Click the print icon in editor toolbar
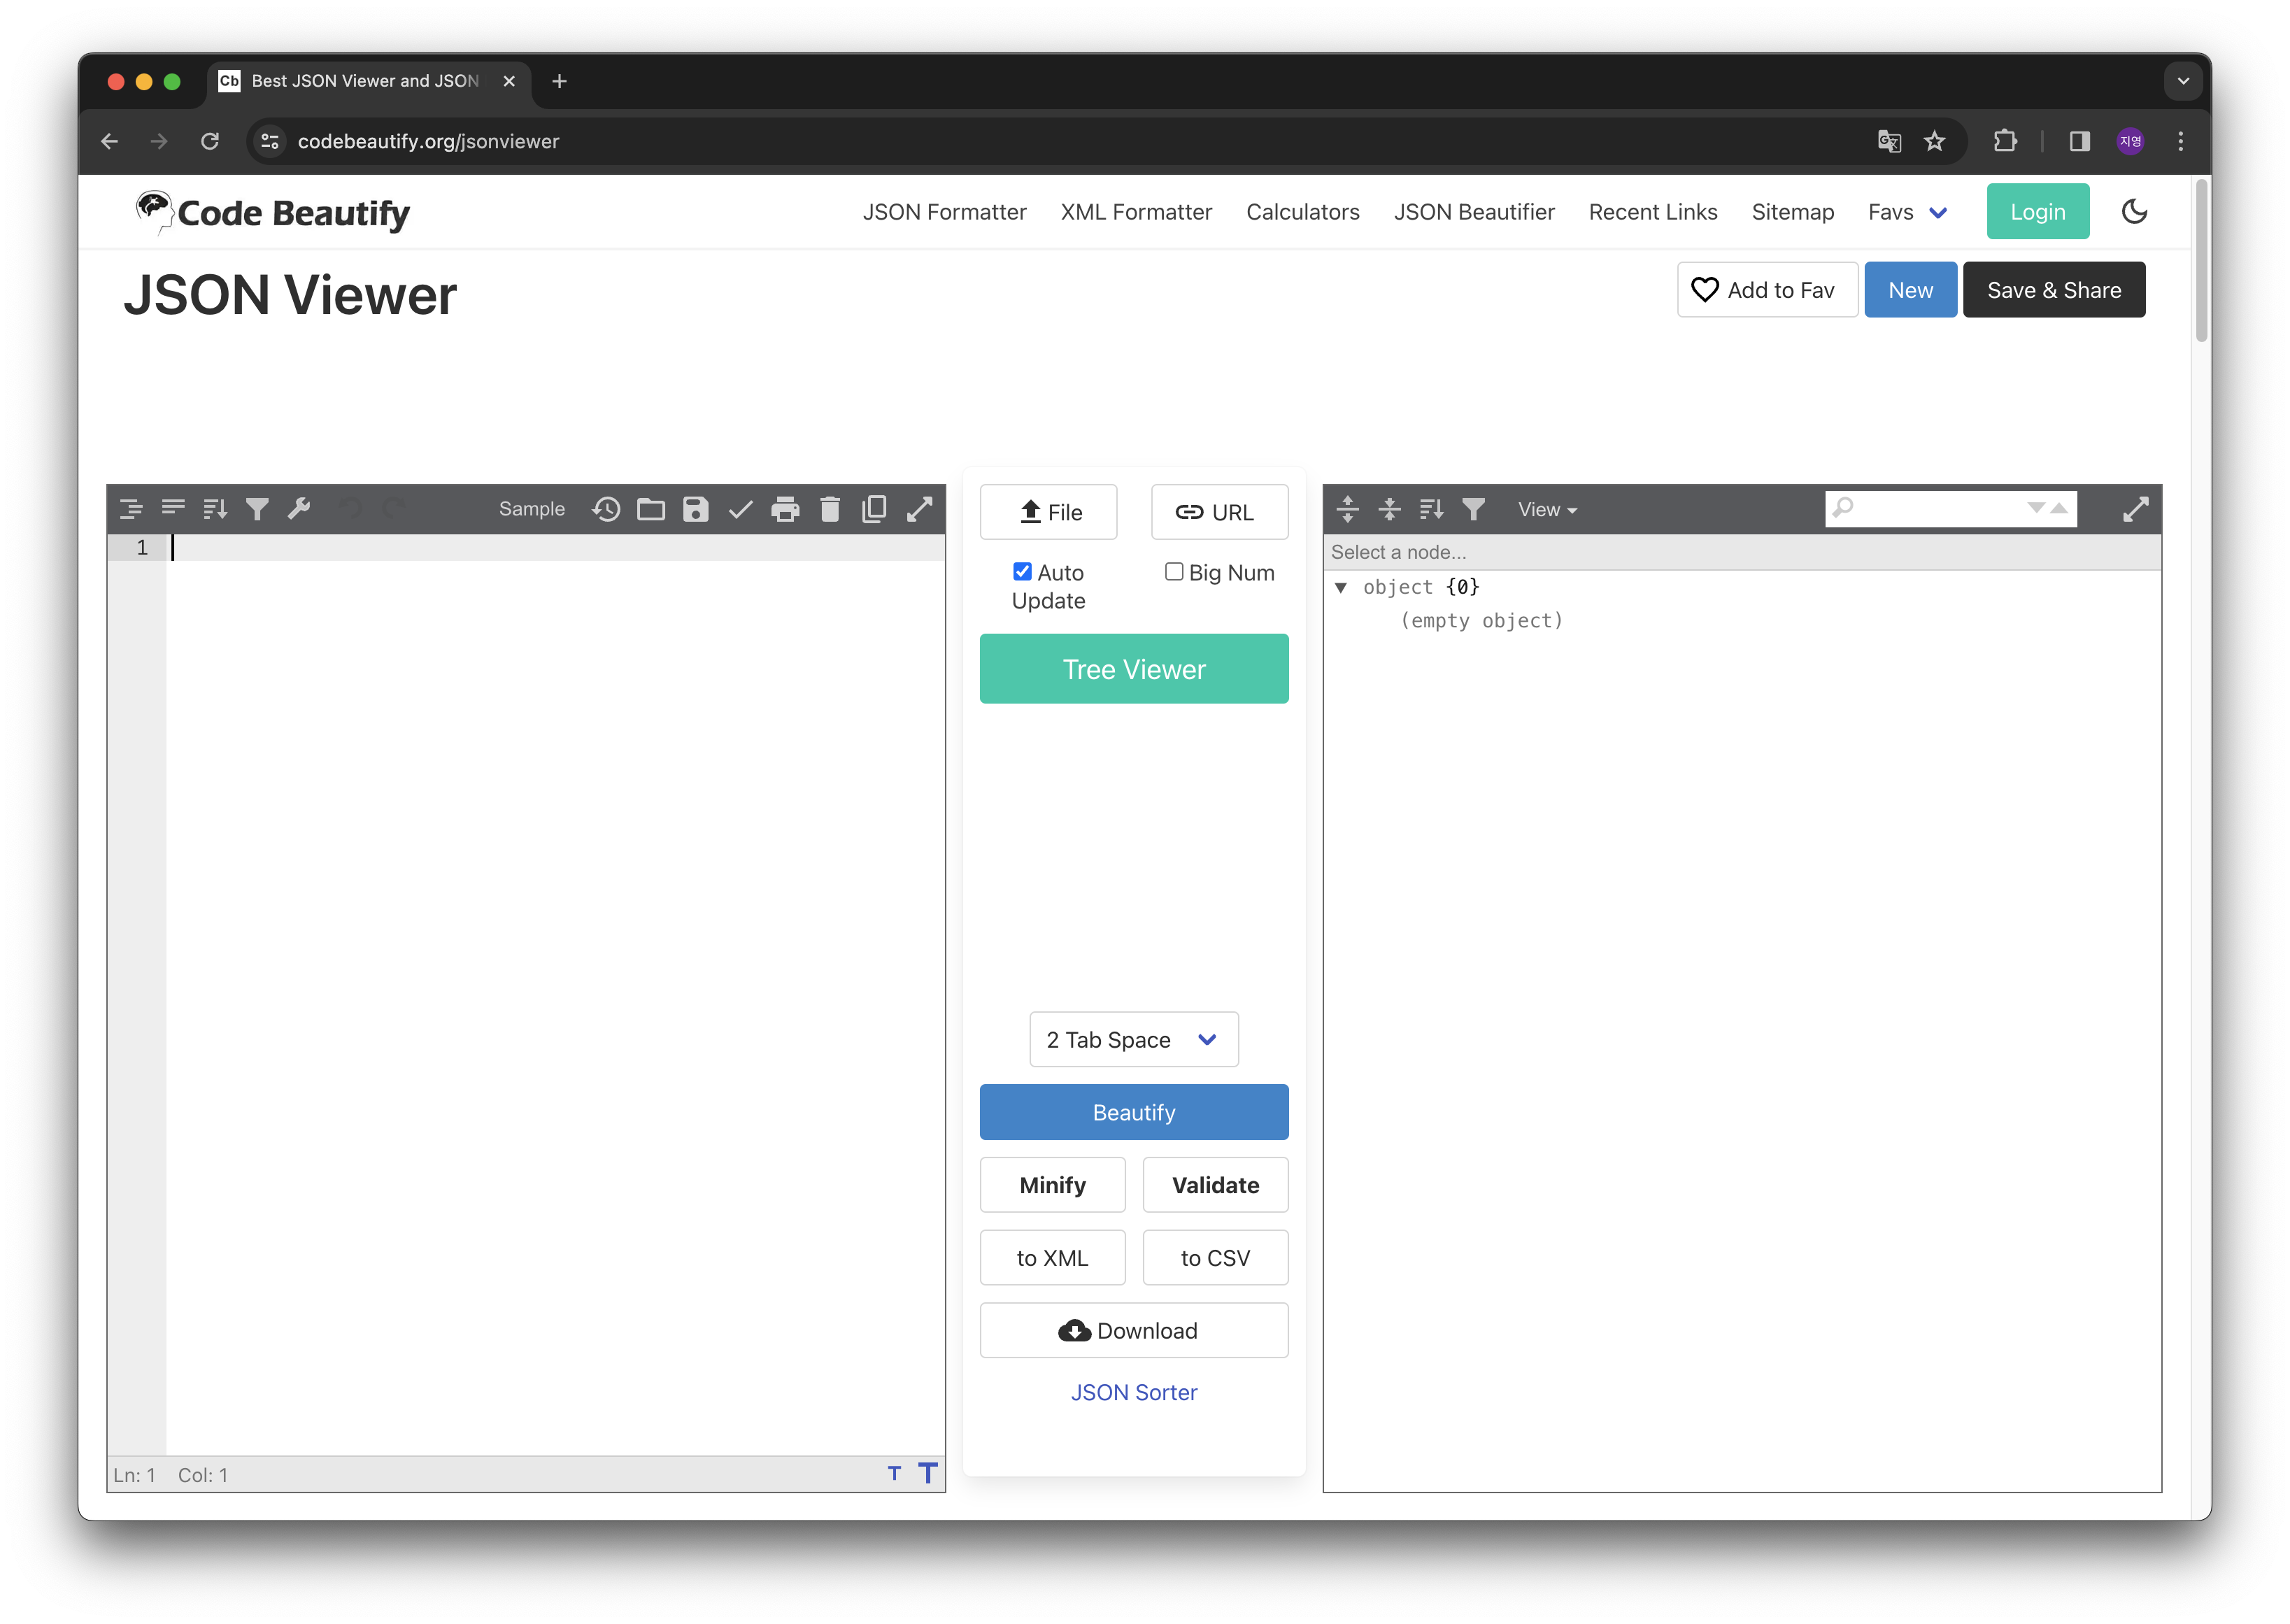This screenshot has height=1624, width=2290. click(785, 509)
